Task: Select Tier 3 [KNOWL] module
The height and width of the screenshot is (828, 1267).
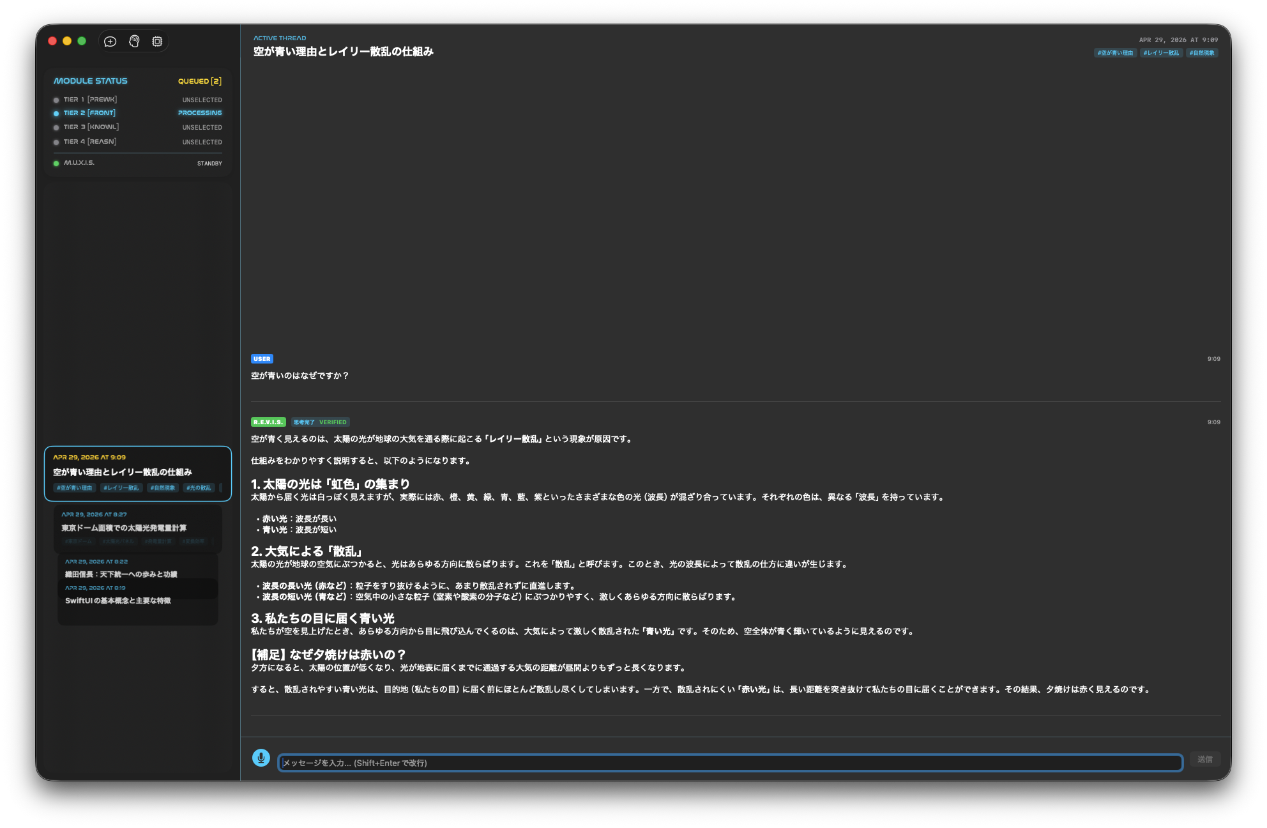Action: pyautogui.click(x=91, y=127)
